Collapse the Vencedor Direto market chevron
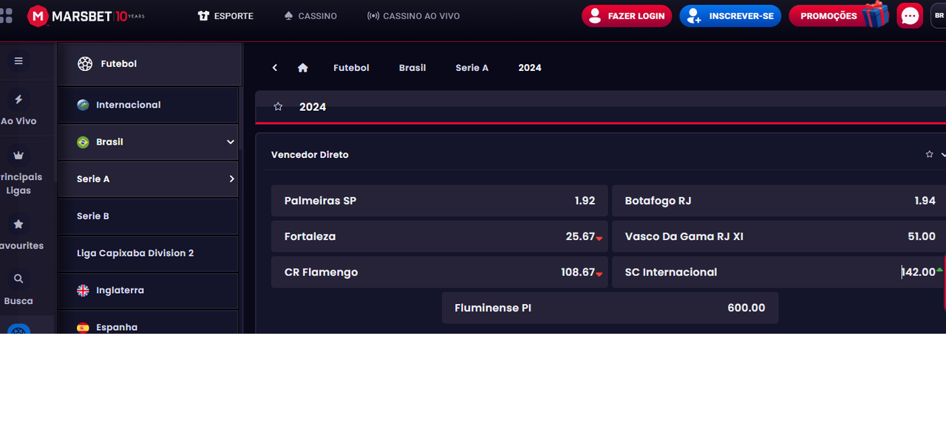Viewport: 946px width, 437px height. tap(943, 154)
